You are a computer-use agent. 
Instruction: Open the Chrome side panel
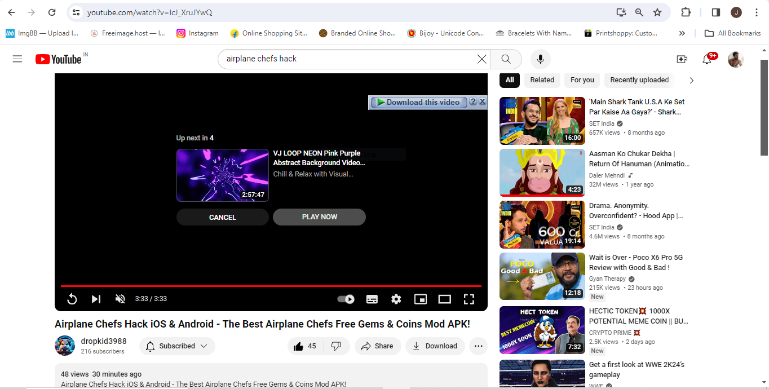coord(715,12)
